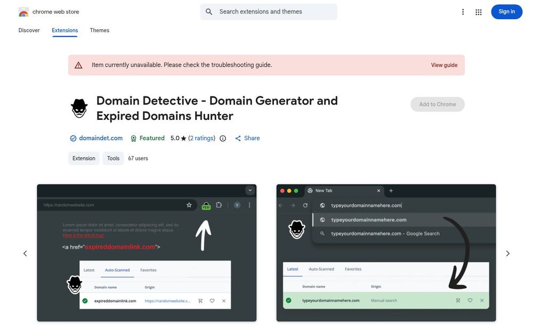Click the ratings info circle icon
533x333 pixels.
223,139
